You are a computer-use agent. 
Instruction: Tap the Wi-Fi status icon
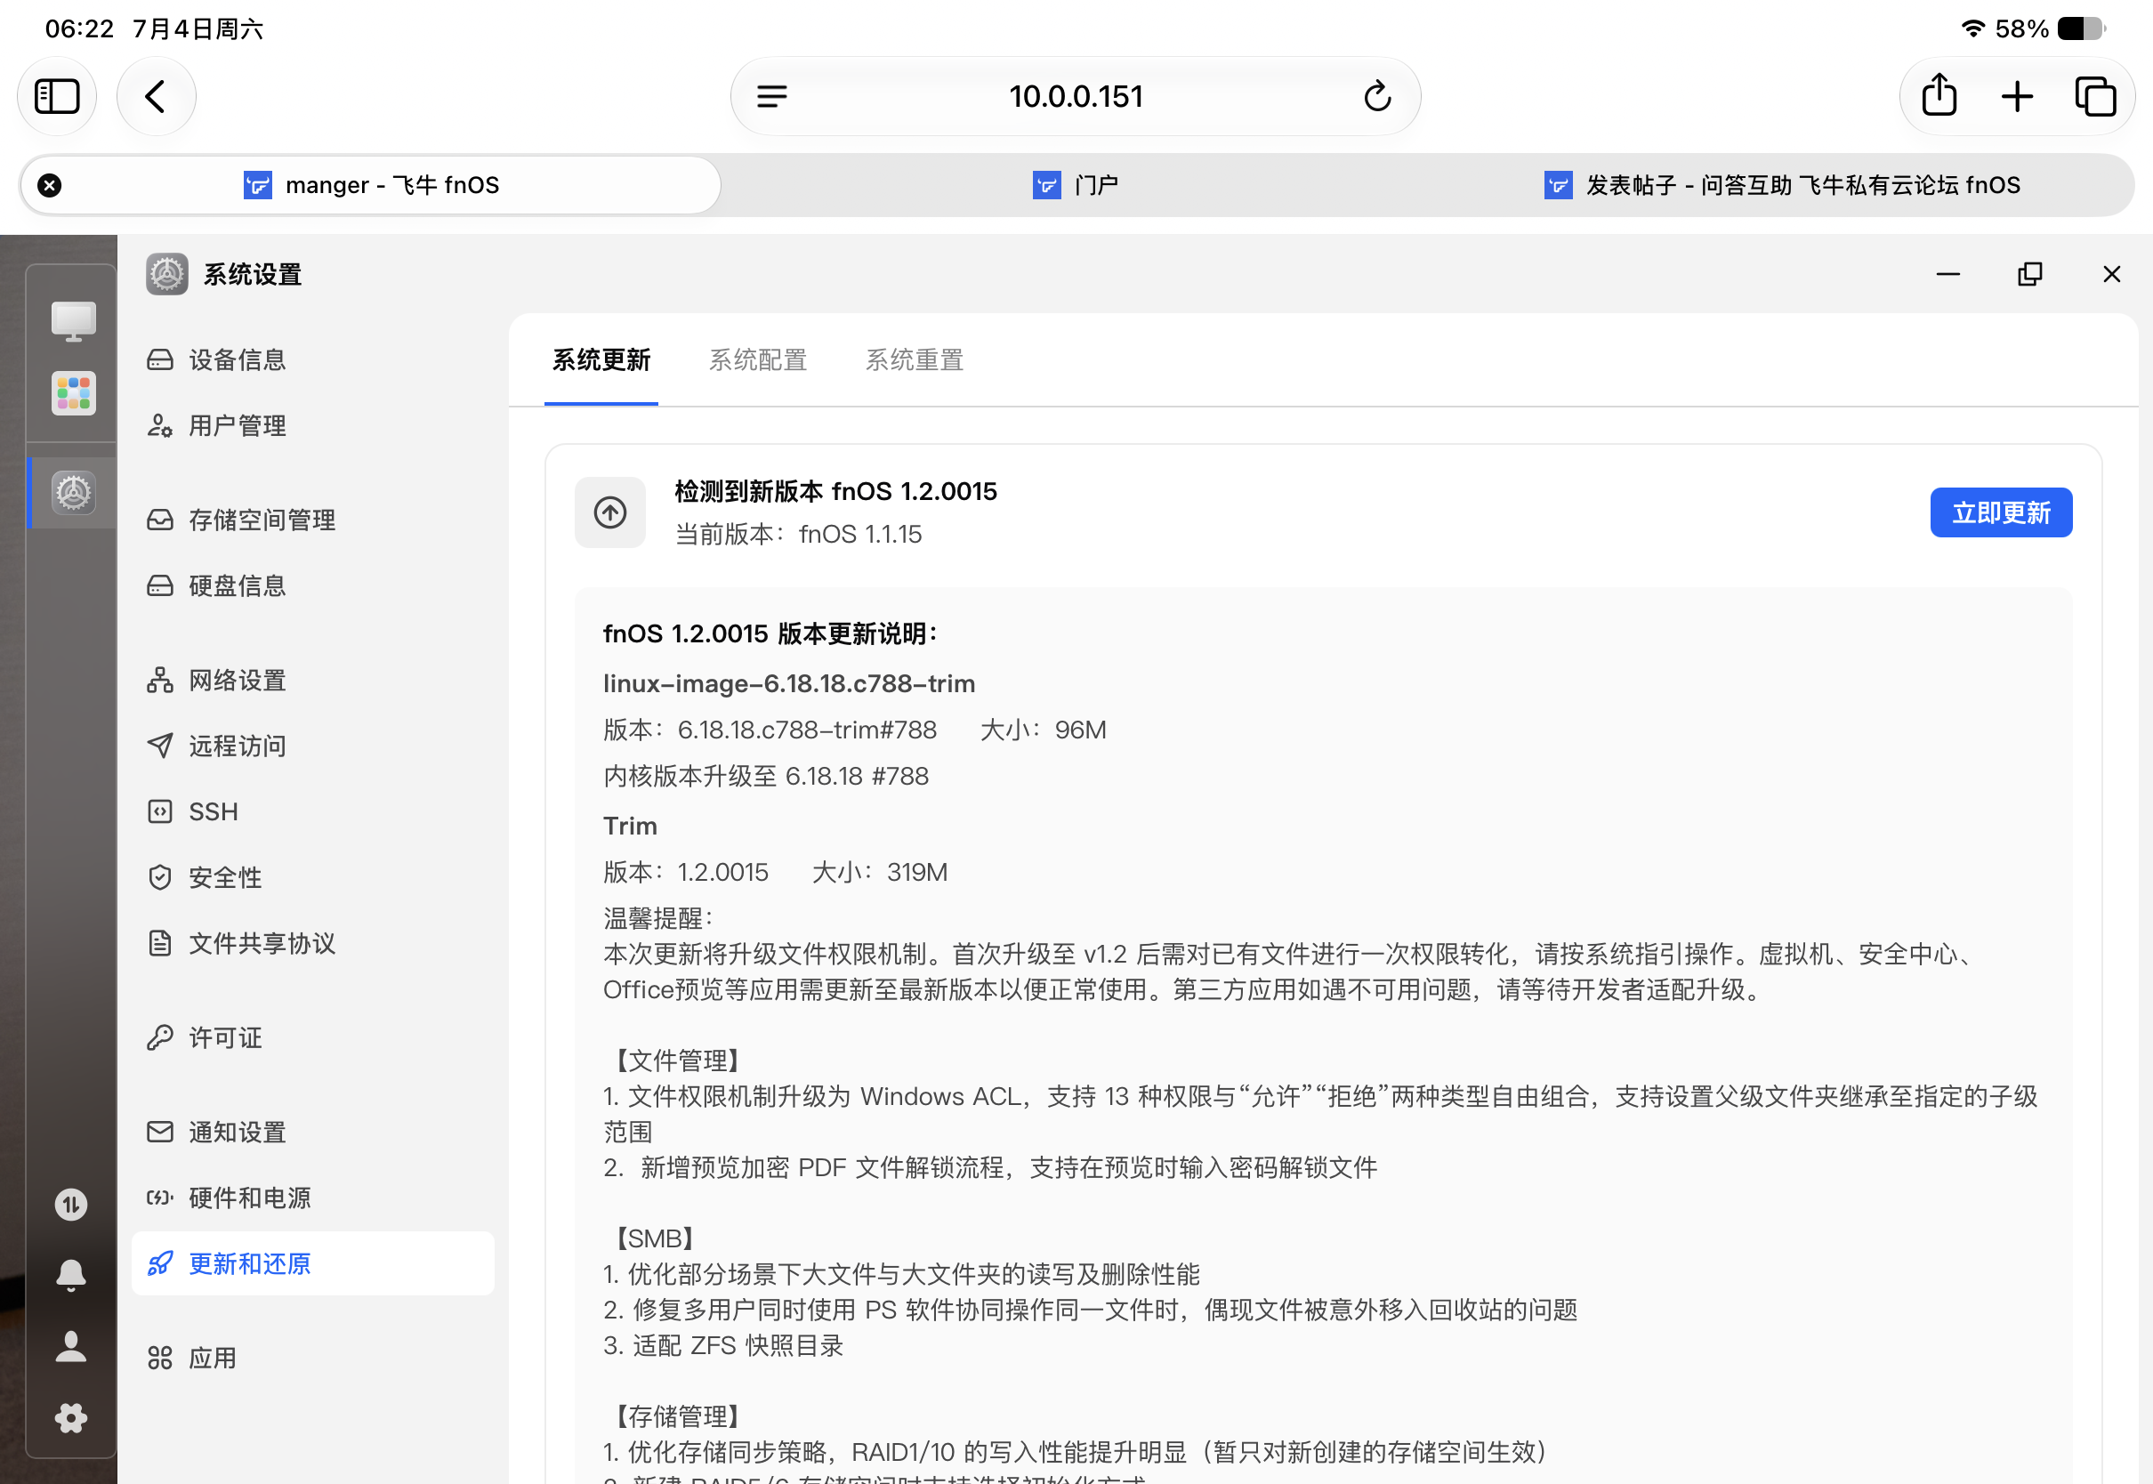pyautogui.click(x=1973, y=28)
